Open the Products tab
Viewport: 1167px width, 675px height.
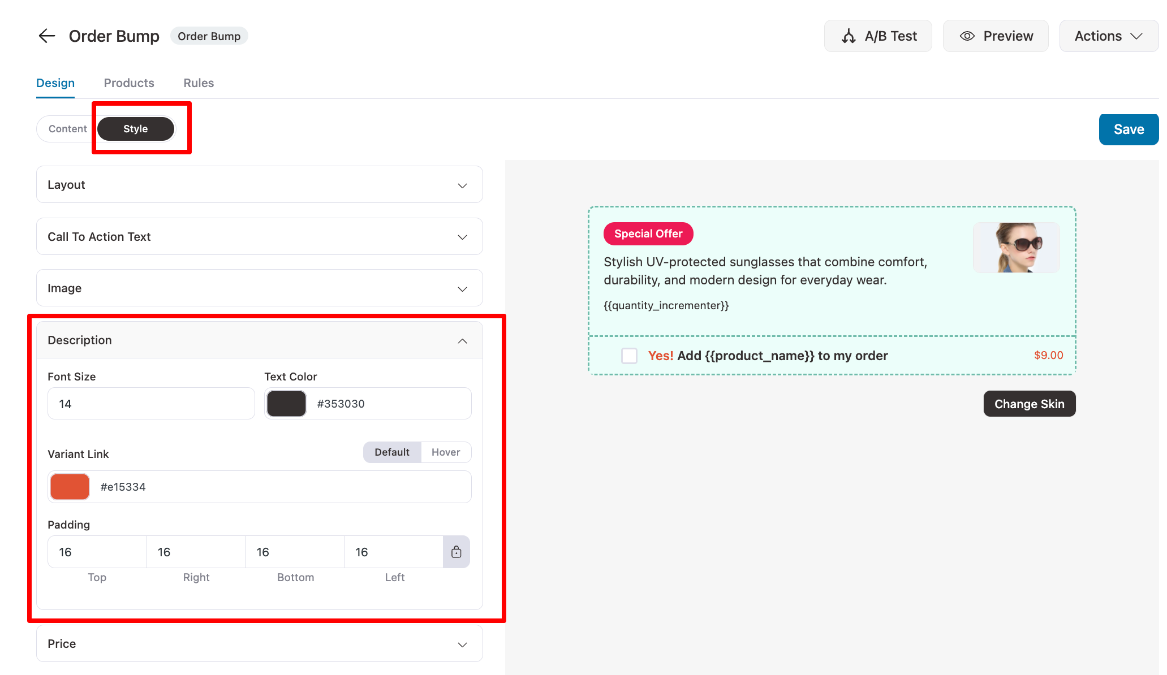pos(129,83)
